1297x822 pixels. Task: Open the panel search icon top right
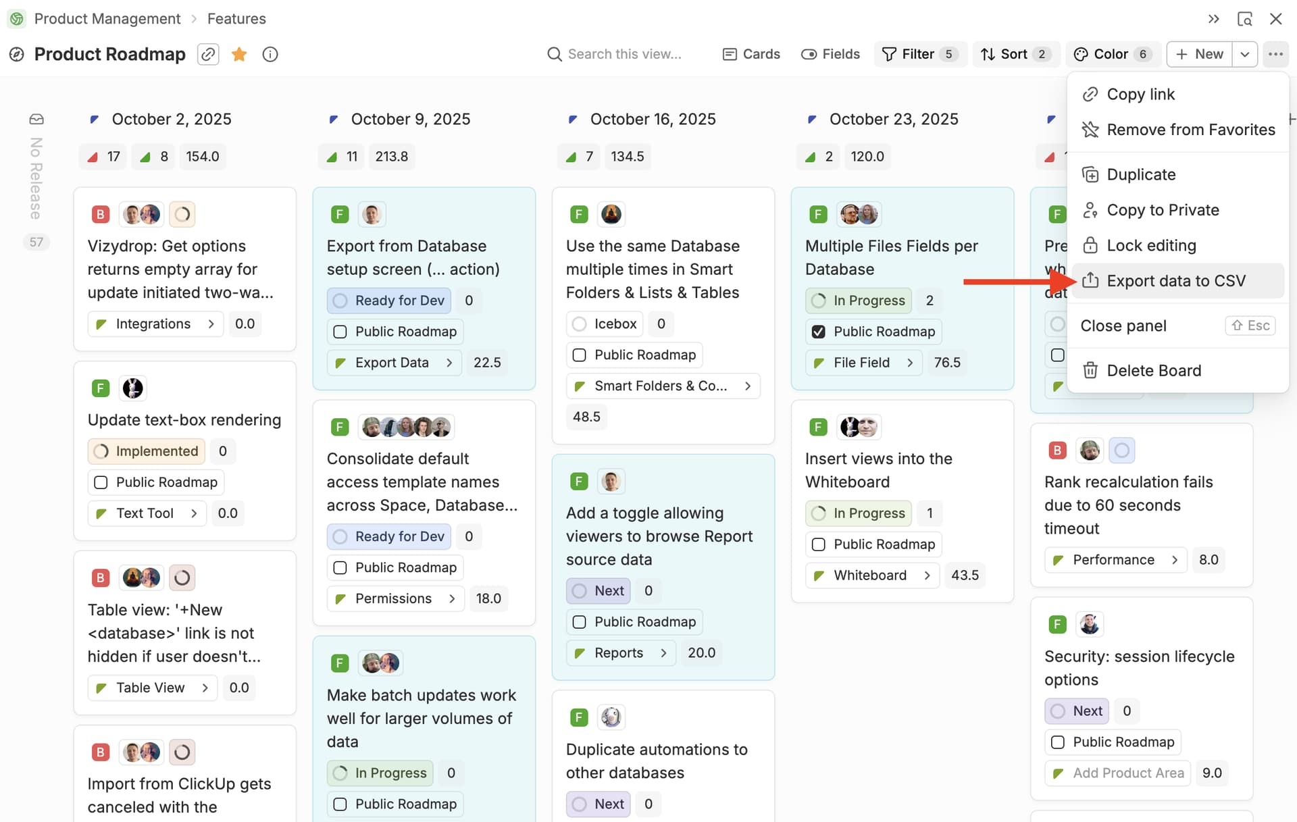click(1244, 19)
